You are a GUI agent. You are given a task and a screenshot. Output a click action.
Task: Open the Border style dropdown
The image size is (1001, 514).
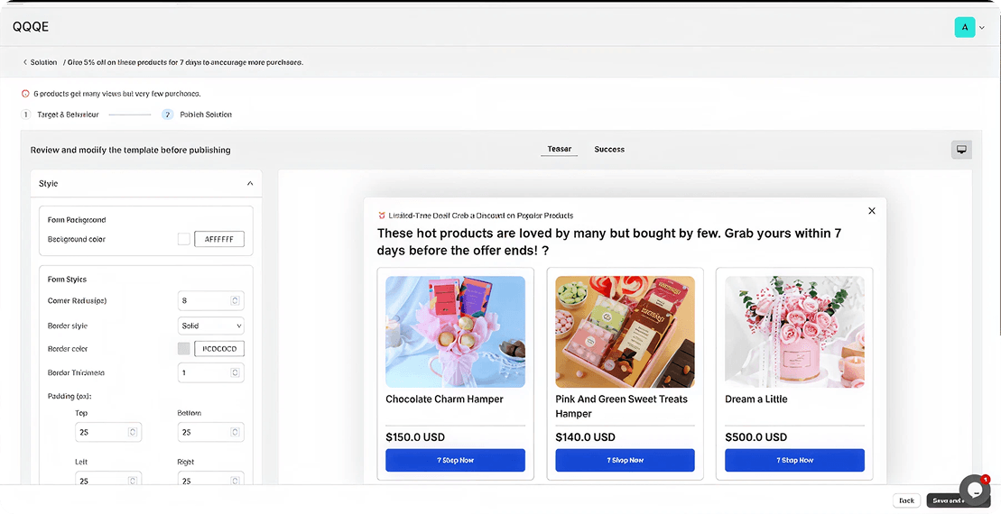coord(211,326)
